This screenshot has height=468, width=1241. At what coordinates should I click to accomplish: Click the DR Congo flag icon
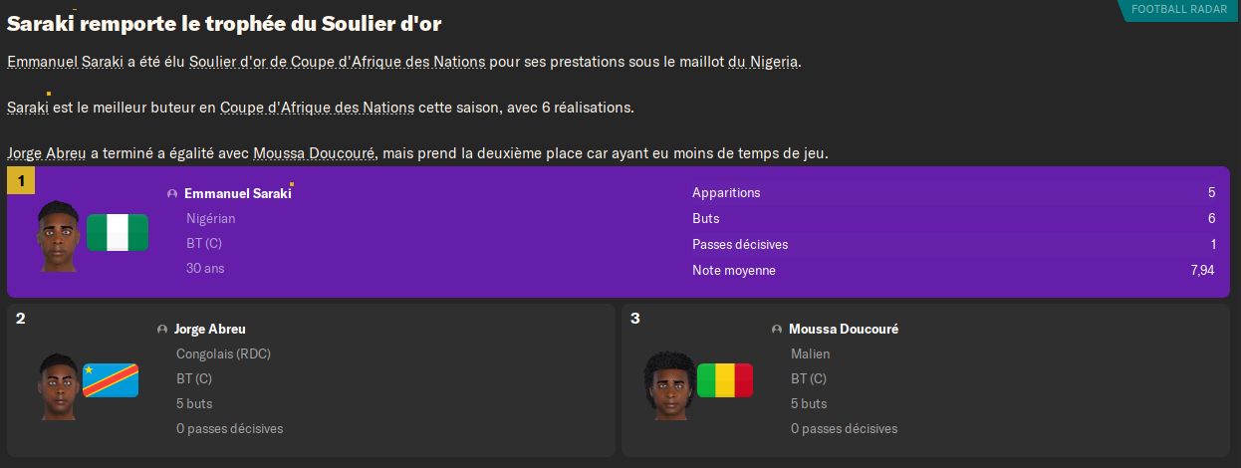(x=111, y=379)
